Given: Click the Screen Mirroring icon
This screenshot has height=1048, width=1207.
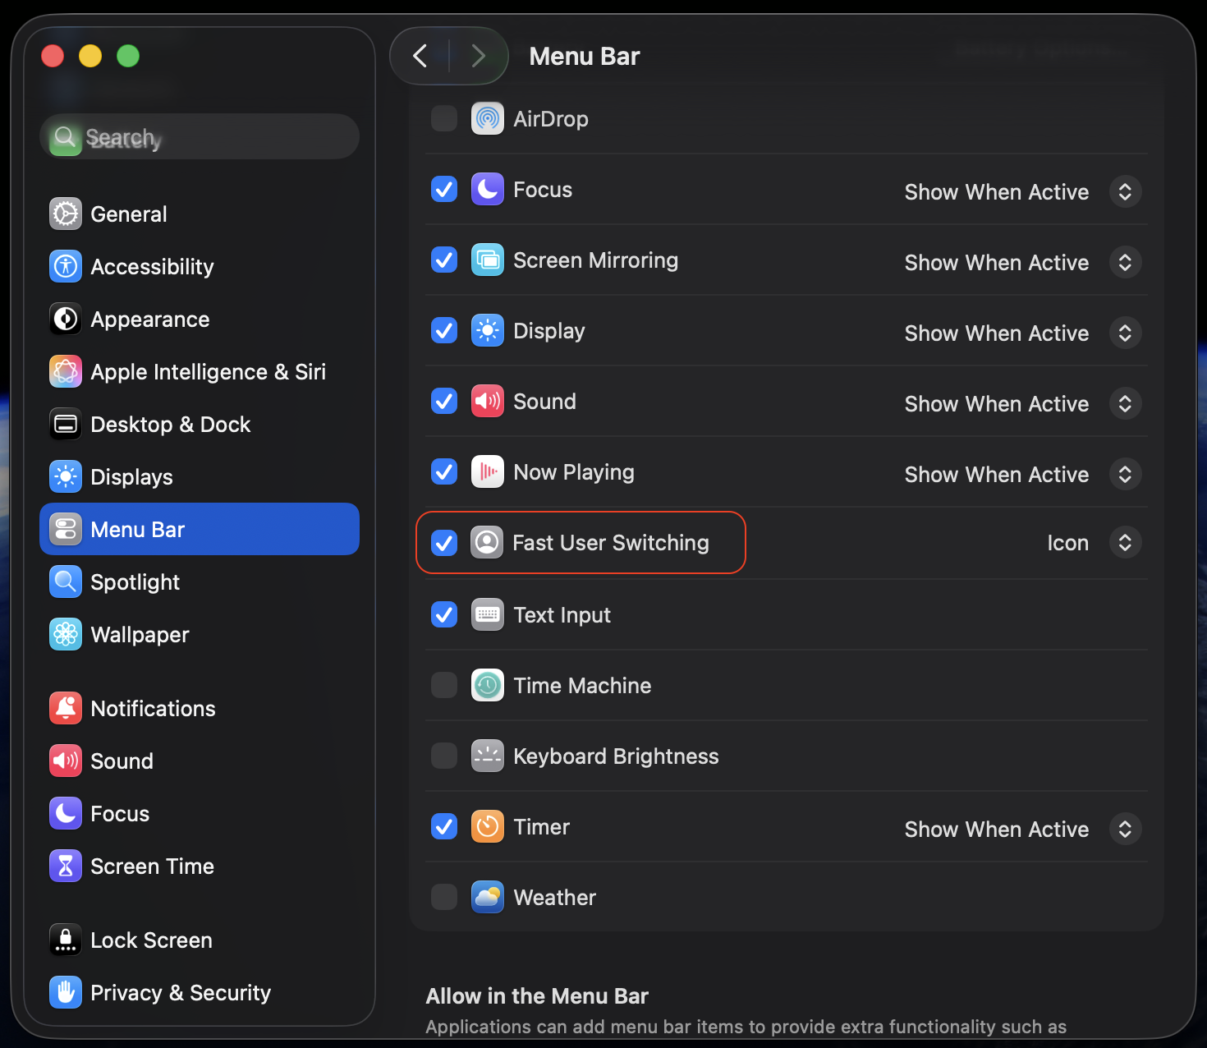Looking at the screenshot, I should (488, 260).
